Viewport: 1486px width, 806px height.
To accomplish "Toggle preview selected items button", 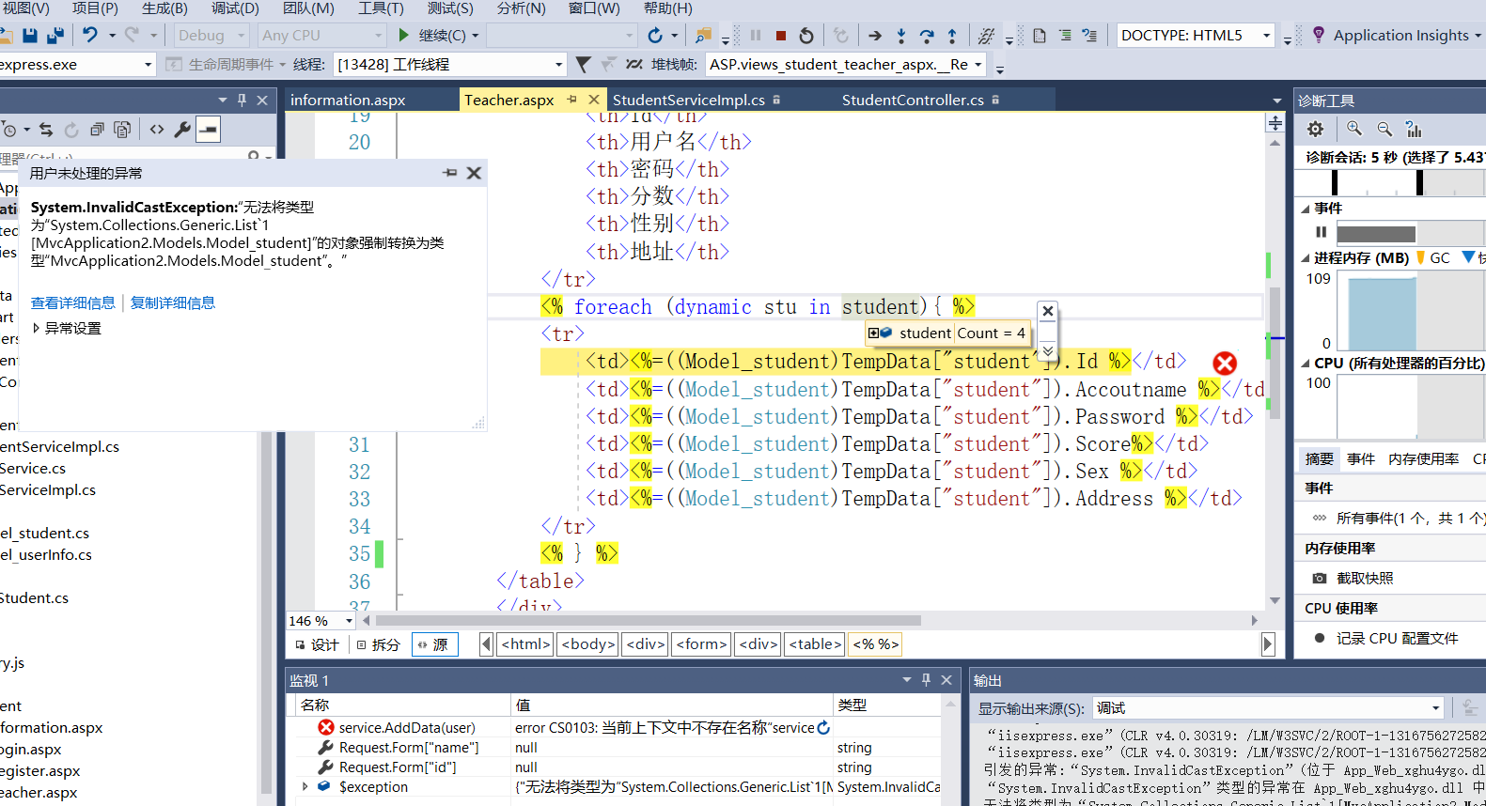I will [x=209, y=129].
